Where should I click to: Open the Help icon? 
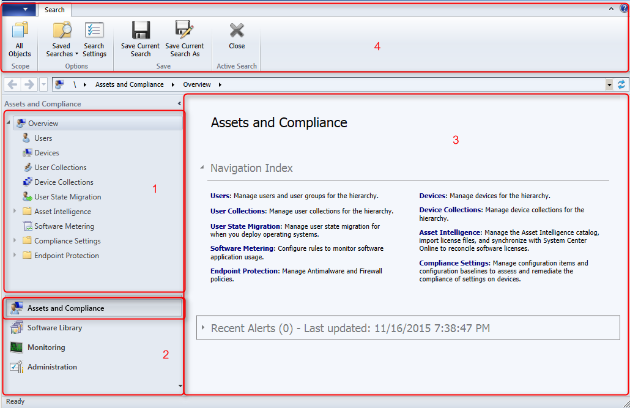pos(624,9)
